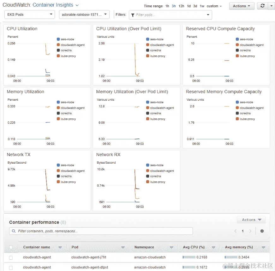Select the 3d time range

tap(195, 6)
